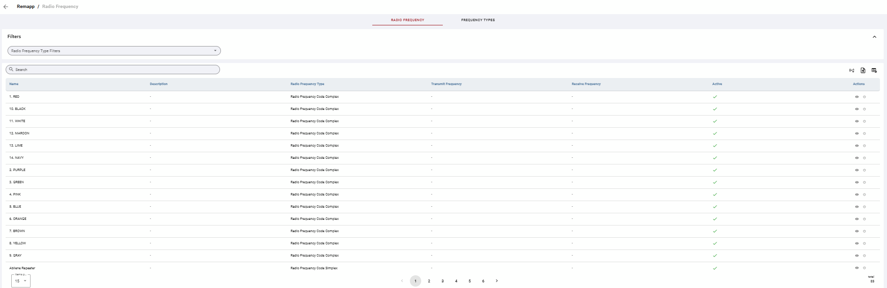Sort by the Name column header
The height and width of the screenshot is (288, 887).
pos(14,84)
